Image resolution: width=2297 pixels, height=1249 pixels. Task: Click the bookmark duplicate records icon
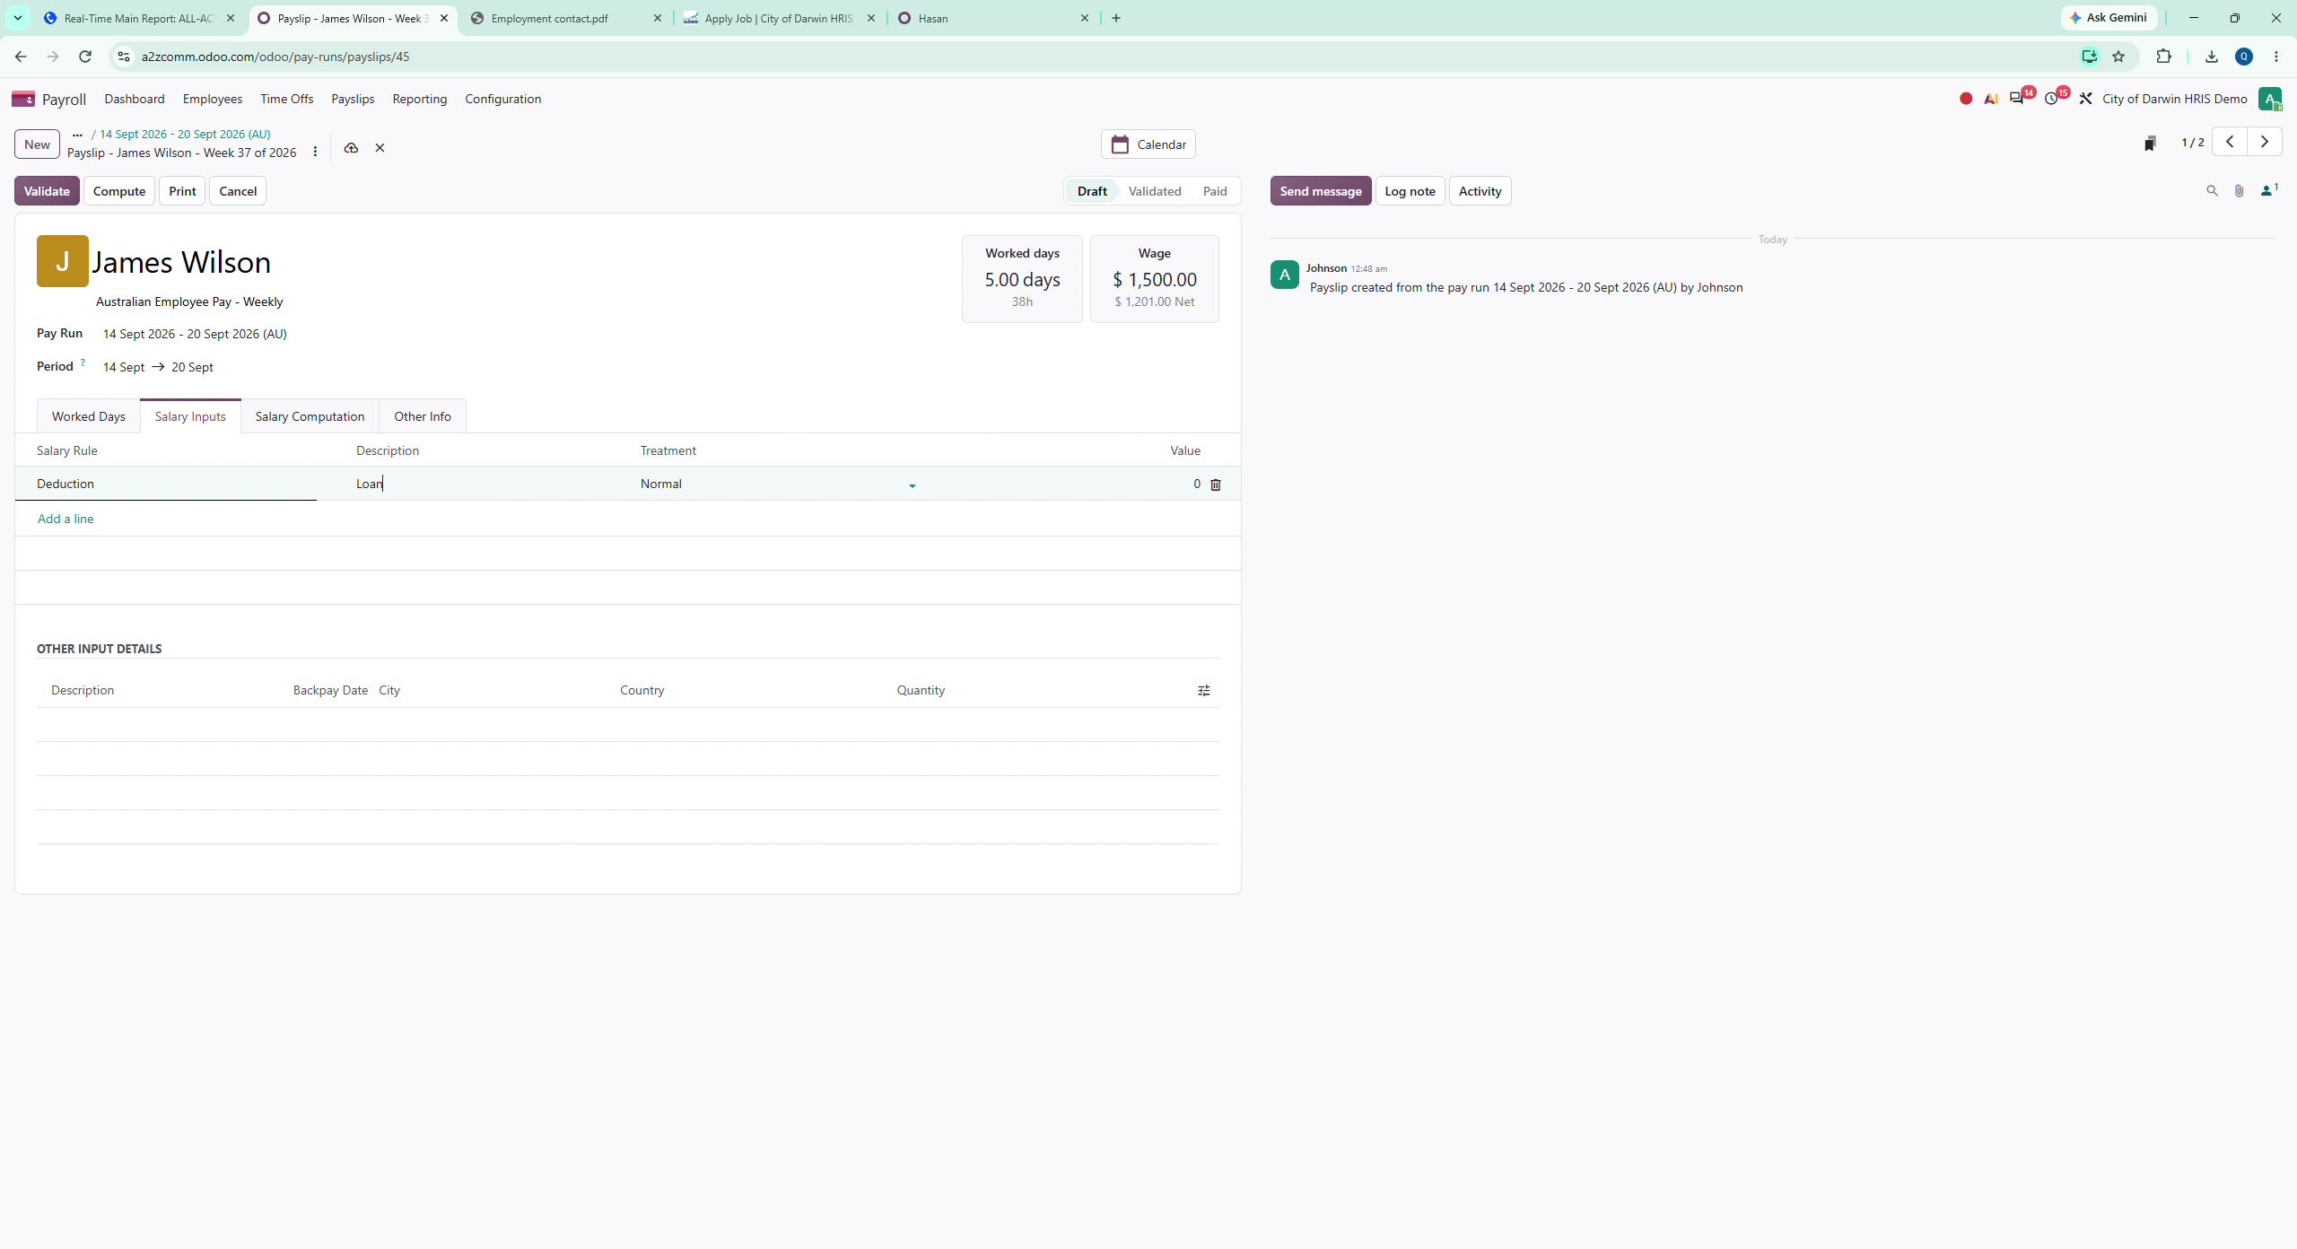[x=2150, y=144]
